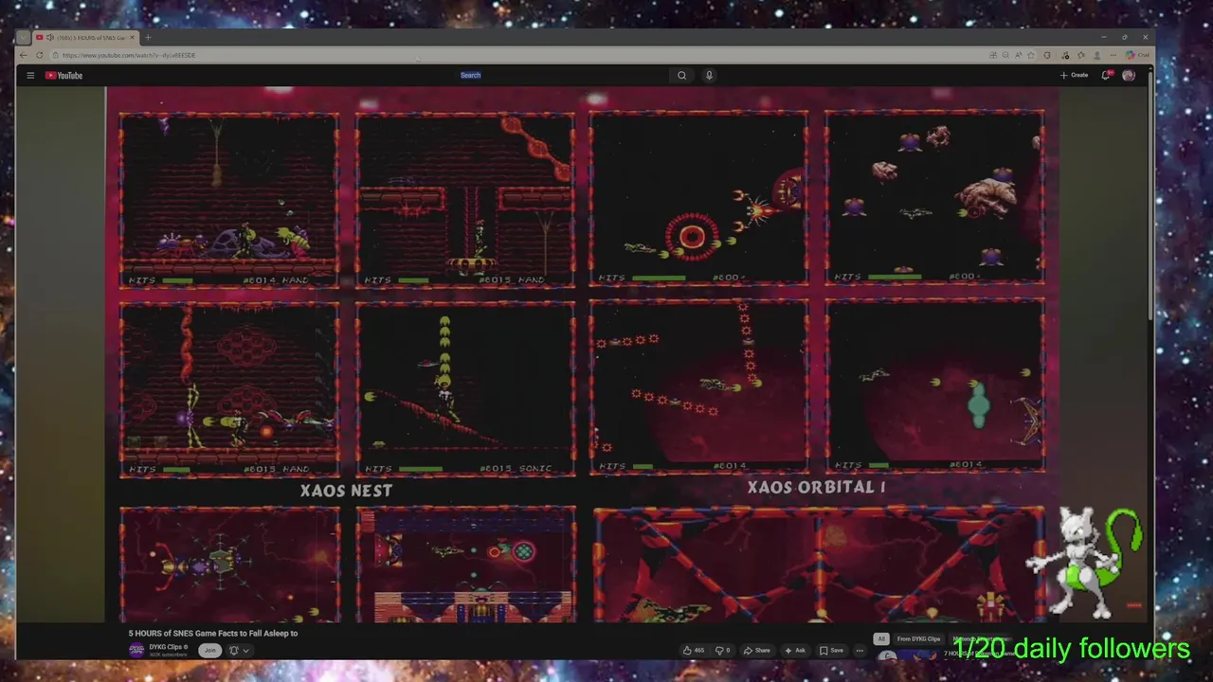Go back with browser back arrow
1213x682 pixels.
(24, 55)
